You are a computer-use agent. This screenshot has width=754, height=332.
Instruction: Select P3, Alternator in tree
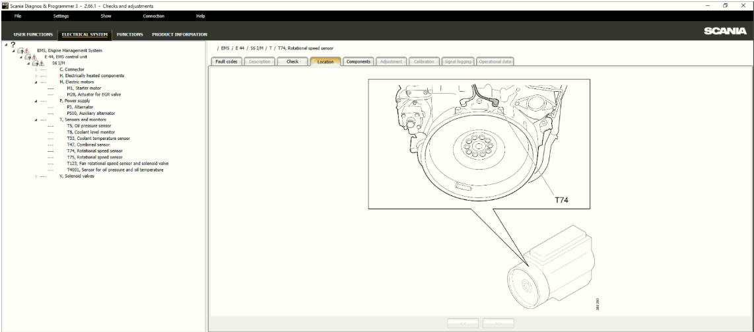[81, 107]
